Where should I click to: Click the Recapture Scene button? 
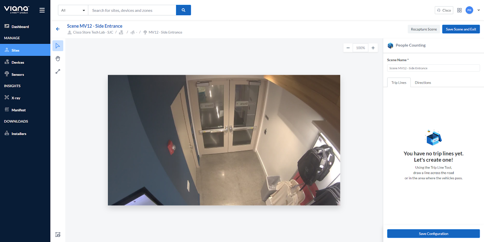[423, 29]
